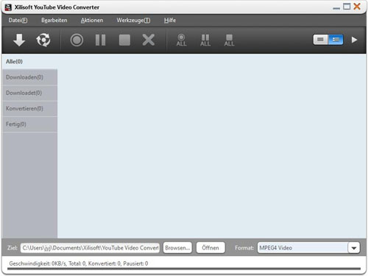
Task: Click the convert circular-arrows icon
Action: tap(43, 40)
